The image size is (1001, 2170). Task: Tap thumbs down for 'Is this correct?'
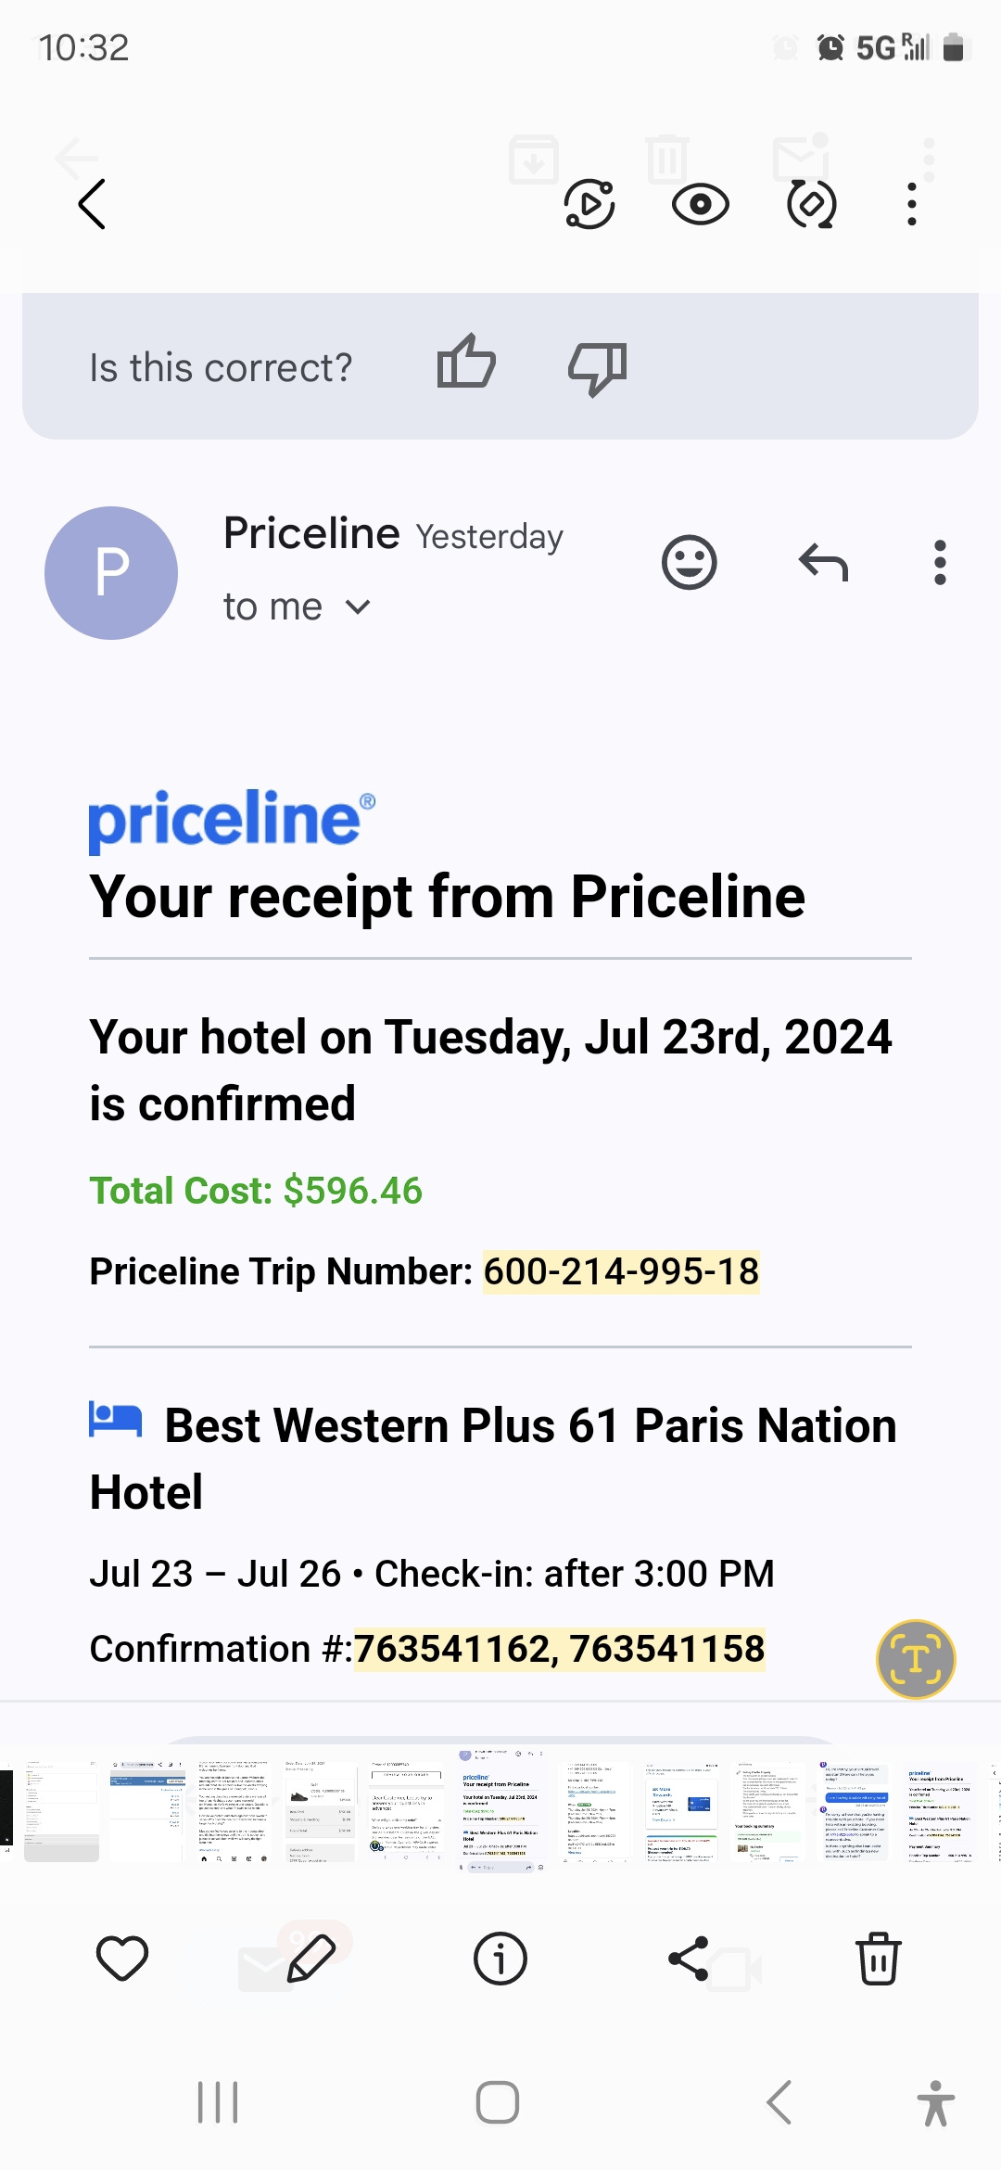597,367
